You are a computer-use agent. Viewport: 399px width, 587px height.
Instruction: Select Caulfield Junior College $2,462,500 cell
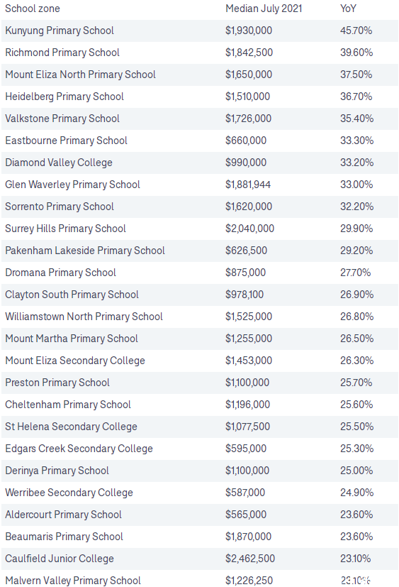click(x=249, y=559)
